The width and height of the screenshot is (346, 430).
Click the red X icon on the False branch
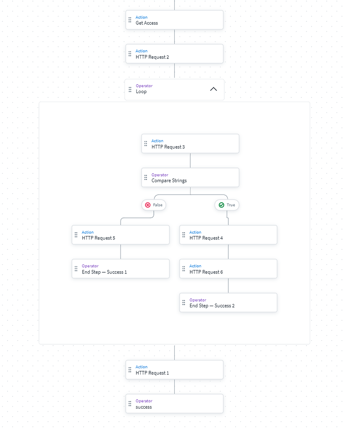click(148, 205)
